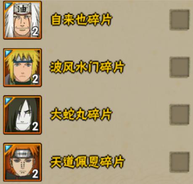Click the blue corner triangle on 波风水门 icon

(x=8, y=53)
